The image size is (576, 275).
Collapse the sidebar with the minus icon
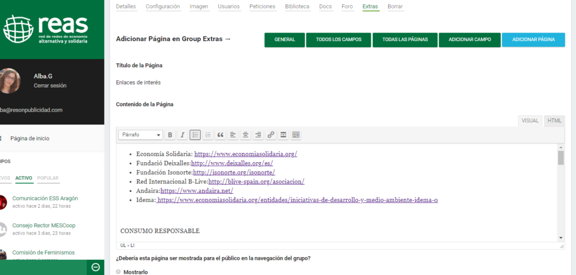click(x=96, y=267)
